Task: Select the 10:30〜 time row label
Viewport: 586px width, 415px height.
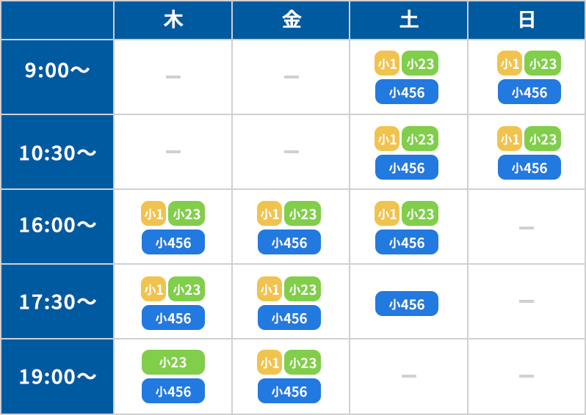Action: 57,153
